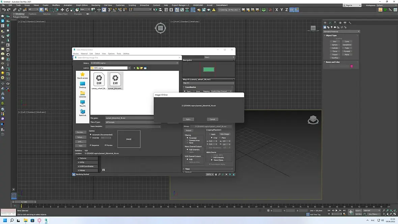Select the Lights category icon
Screen dimensions: 398x224
[332, 27]
